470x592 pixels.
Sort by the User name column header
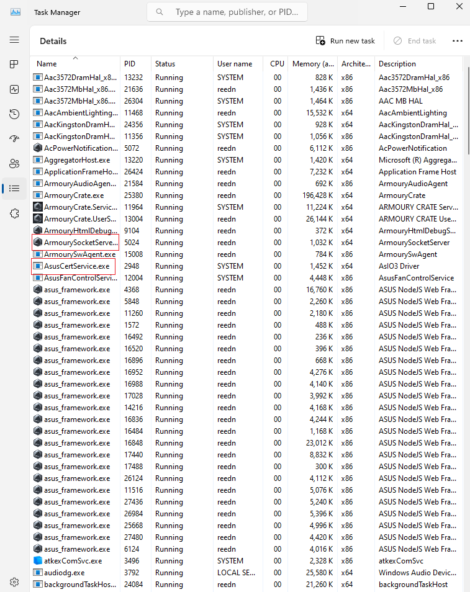[x=238, y=63]
